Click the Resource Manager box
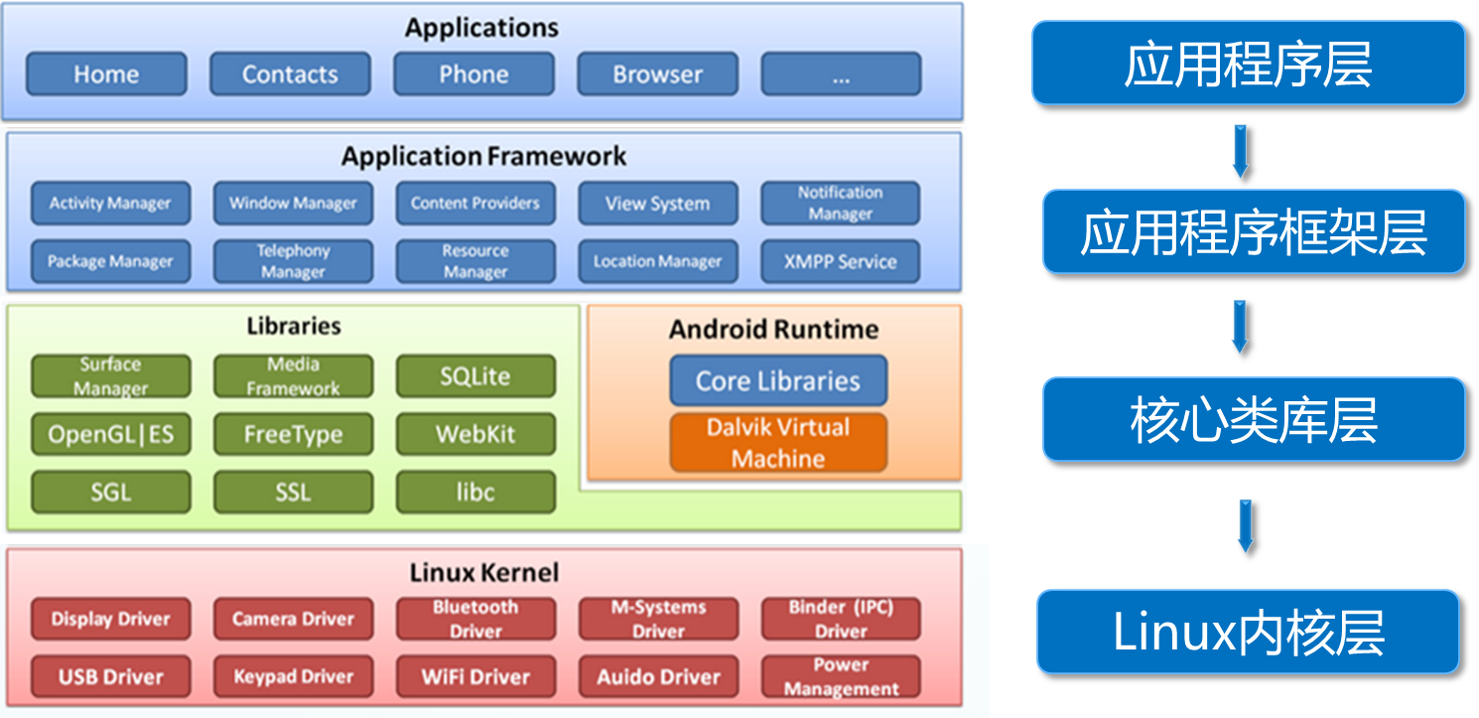1479x718 pixels. 475,261
